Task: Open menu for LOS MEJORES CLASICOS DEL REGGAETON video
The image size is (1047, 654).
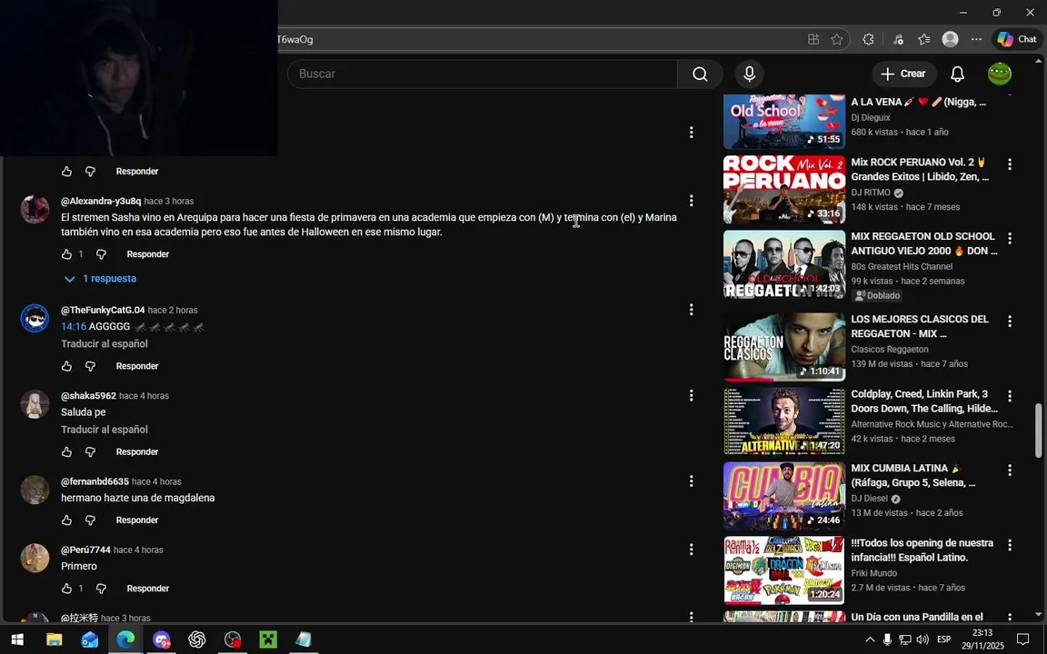Action: (1010, 322)
